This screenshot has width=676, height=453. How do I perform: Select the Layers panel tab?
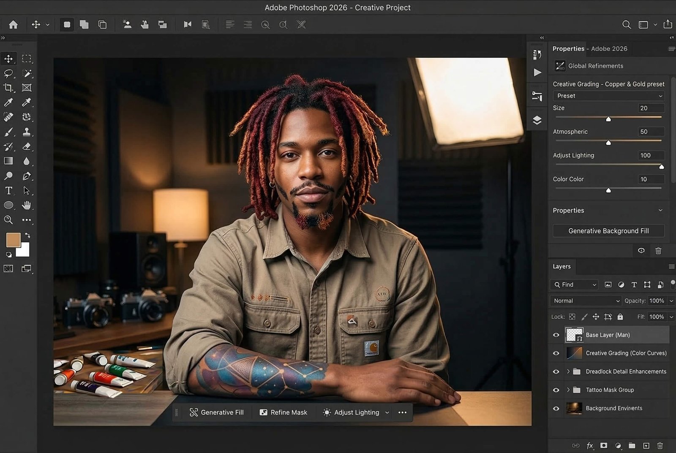(x=562, y=266)
